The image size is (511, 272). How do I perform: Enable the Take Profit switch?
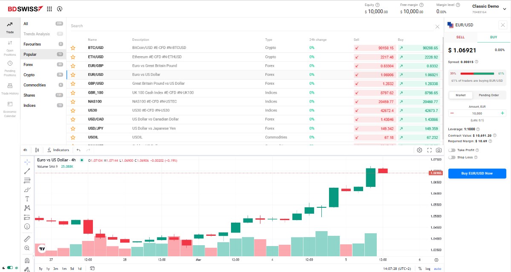coord(452,150)
